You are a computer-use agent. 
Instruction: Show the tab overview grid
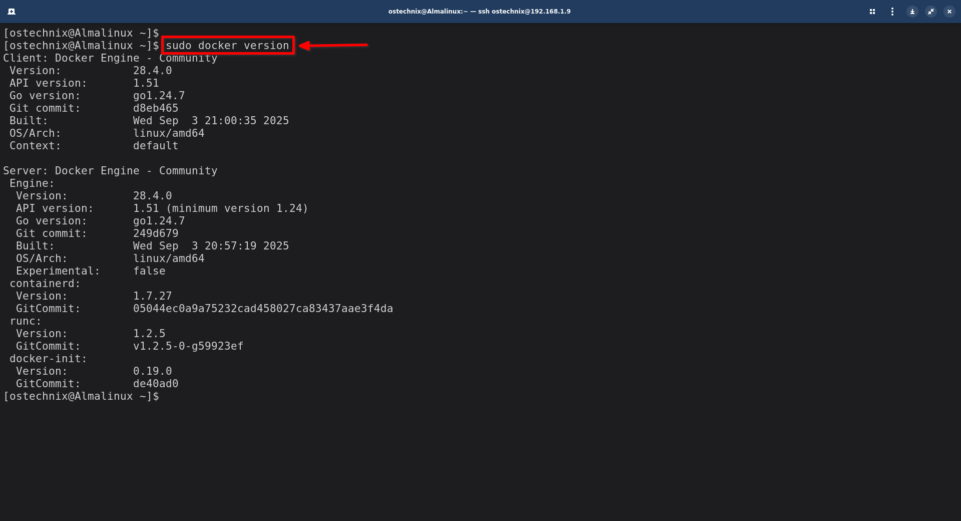click(x=872, y=11)
